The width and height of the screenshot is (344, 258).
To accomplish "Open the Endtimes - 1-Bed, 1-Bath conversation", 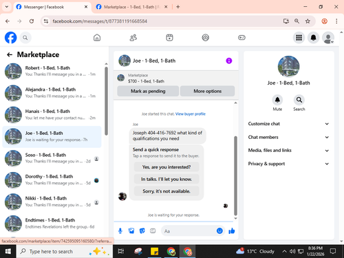I will (52, 224).
